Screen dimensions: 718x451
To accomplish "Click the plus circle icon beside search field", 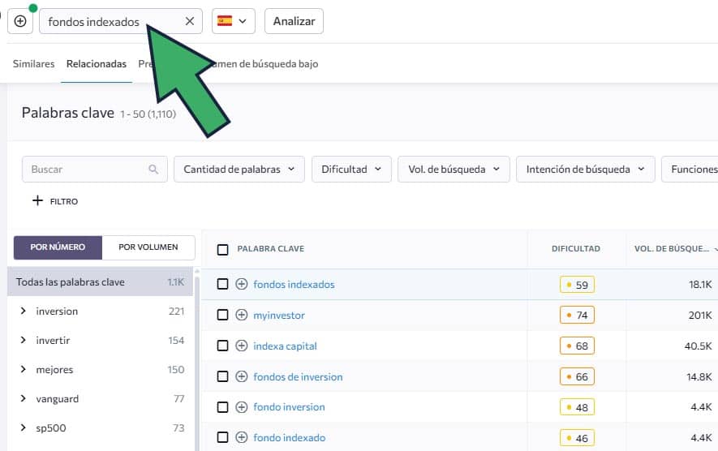I will 20,21.
